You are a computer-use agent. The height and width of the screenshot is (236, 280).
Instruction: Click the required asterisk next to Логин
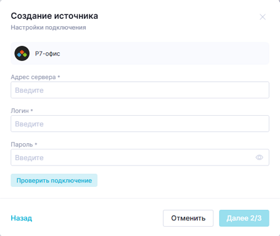(x=32, y=110)
